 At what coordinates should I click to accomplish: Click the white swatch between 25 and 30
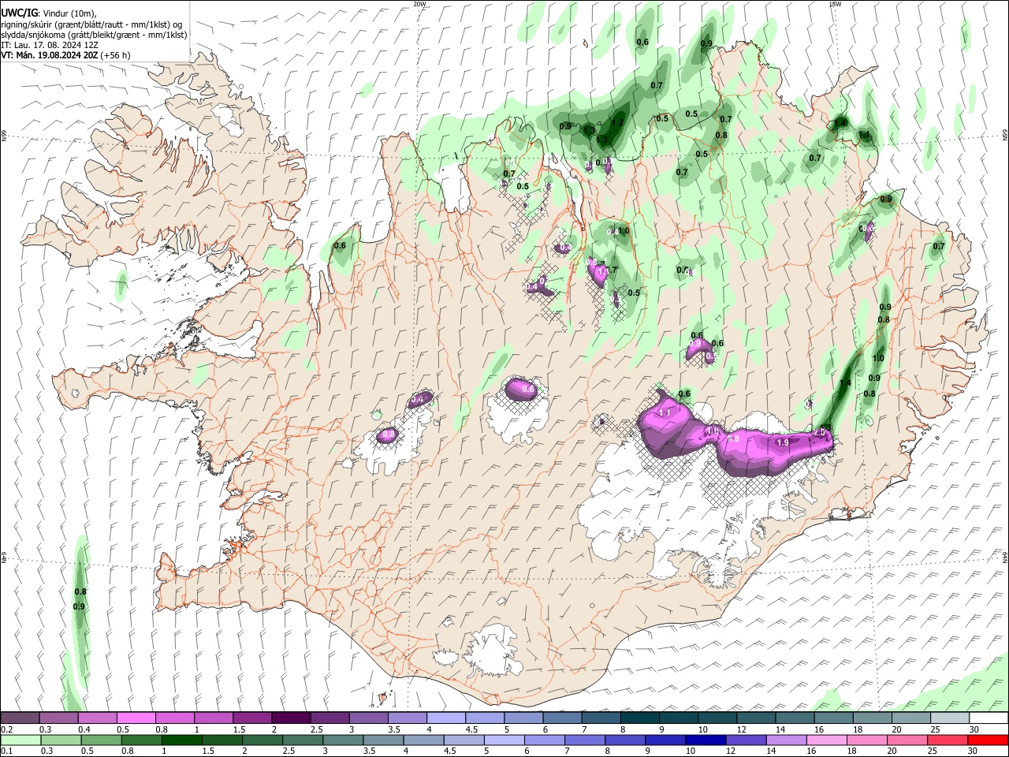pyautogui.click(x=988, y=718)
